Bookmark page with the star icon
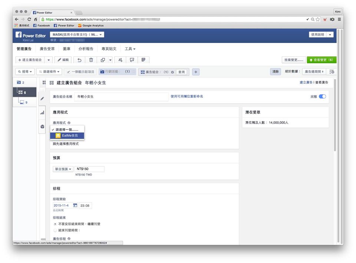 [x=318, y=20]
